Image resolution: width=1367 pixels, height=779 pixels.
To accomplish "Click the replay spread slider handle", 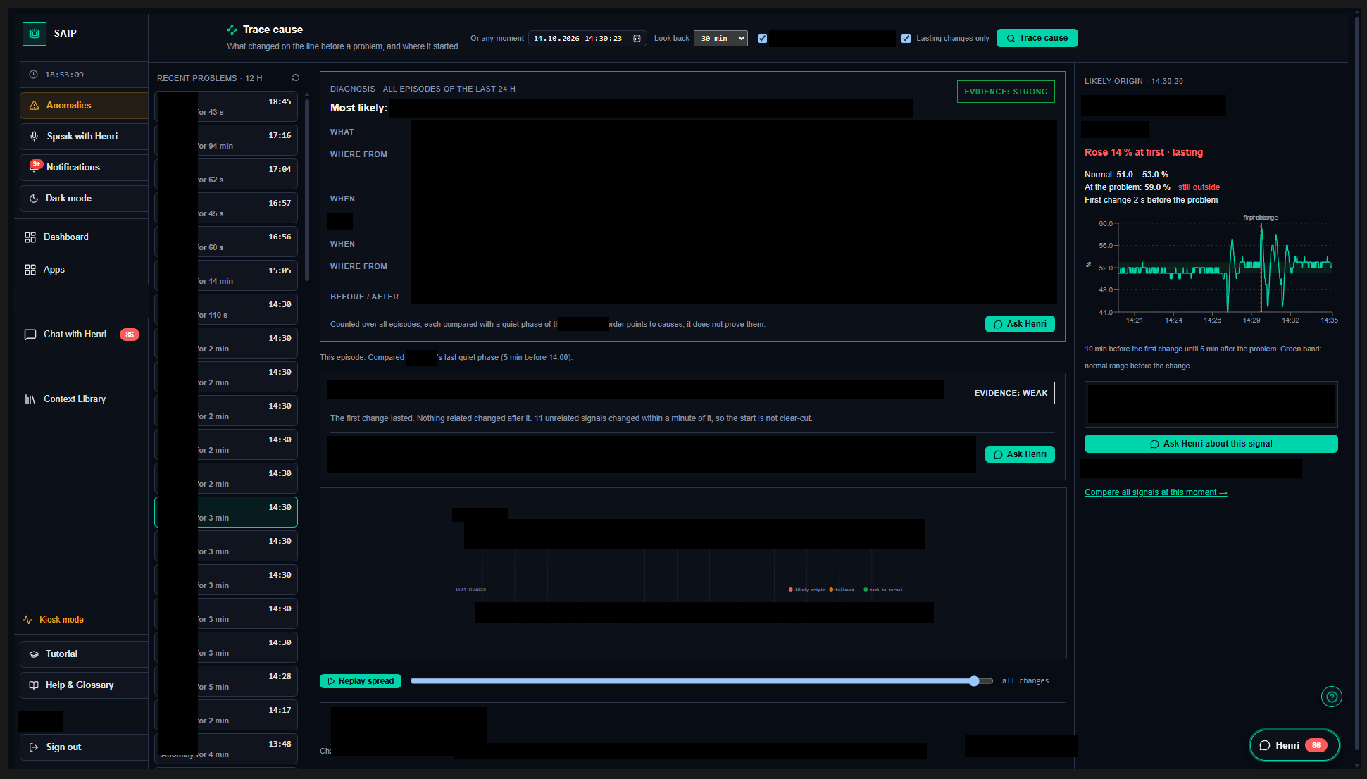I will 974,681.
